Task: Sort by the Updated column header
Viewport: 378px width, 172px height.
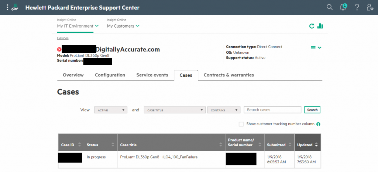Action: 307,145
